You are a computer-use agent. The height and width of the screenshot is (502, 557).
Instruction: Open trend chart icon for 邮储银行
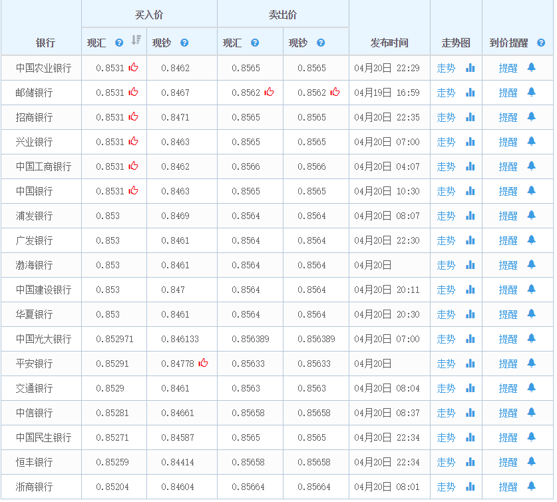point(470,93)
